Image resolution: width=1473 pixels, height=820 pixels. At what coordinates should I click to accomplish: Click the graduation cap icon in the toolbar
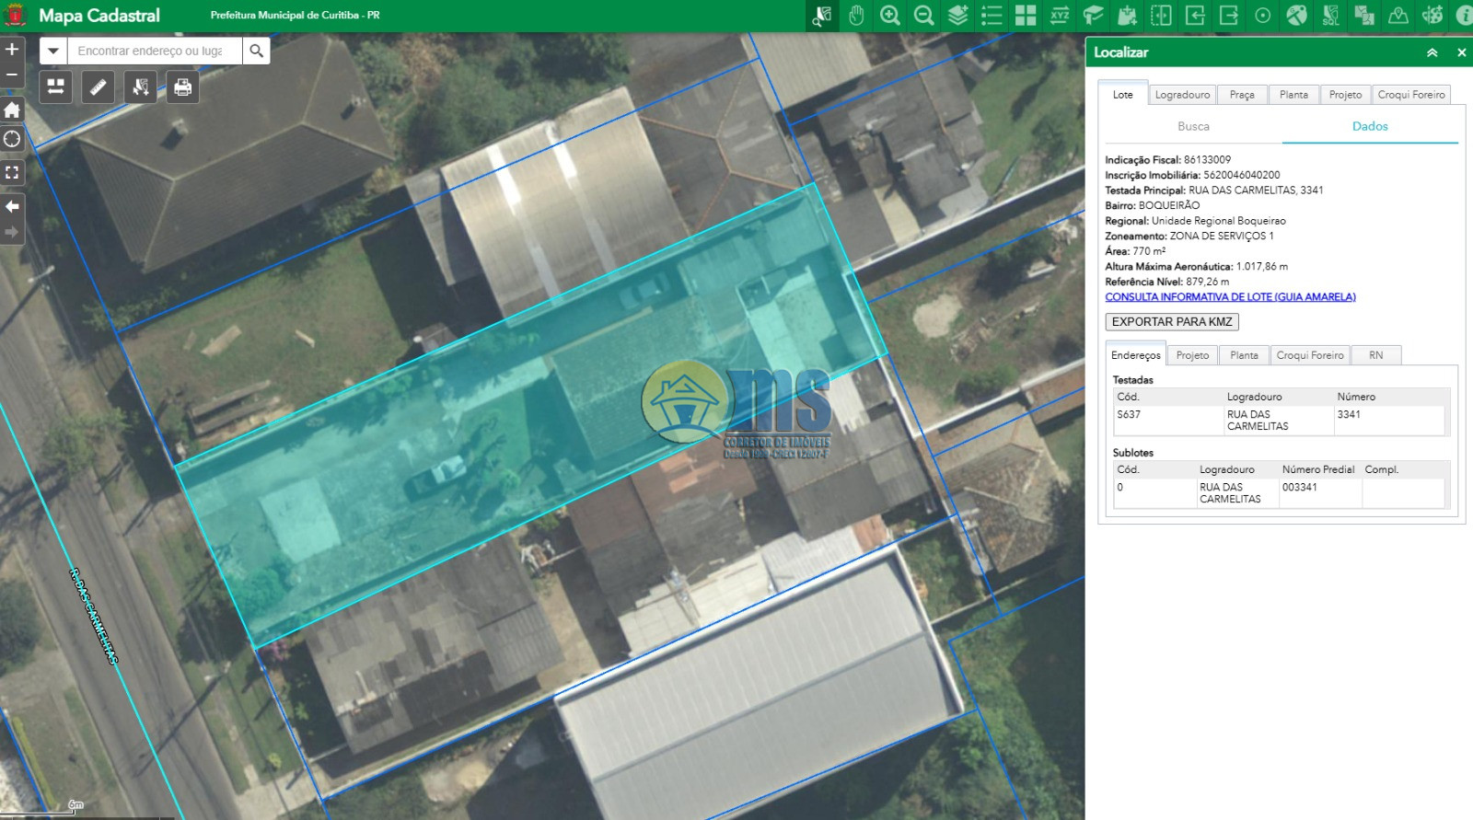click(x=1094, y=16)
